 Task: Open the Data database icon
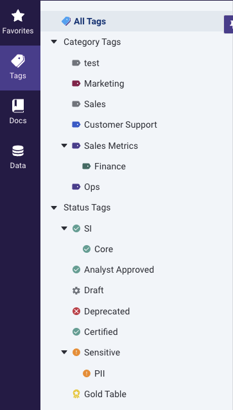pos(18,151)
